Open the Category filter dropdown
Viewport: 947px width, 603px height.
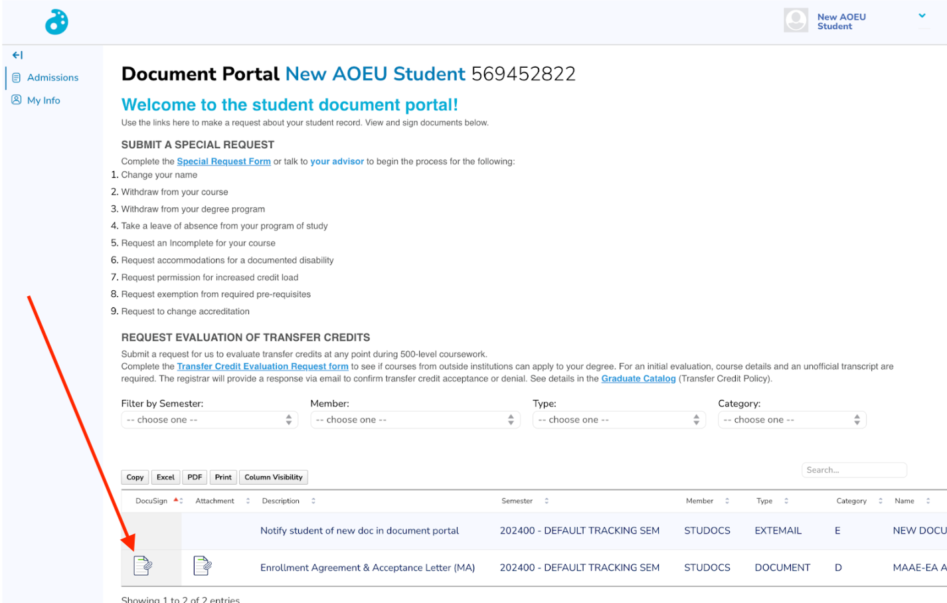792,420
